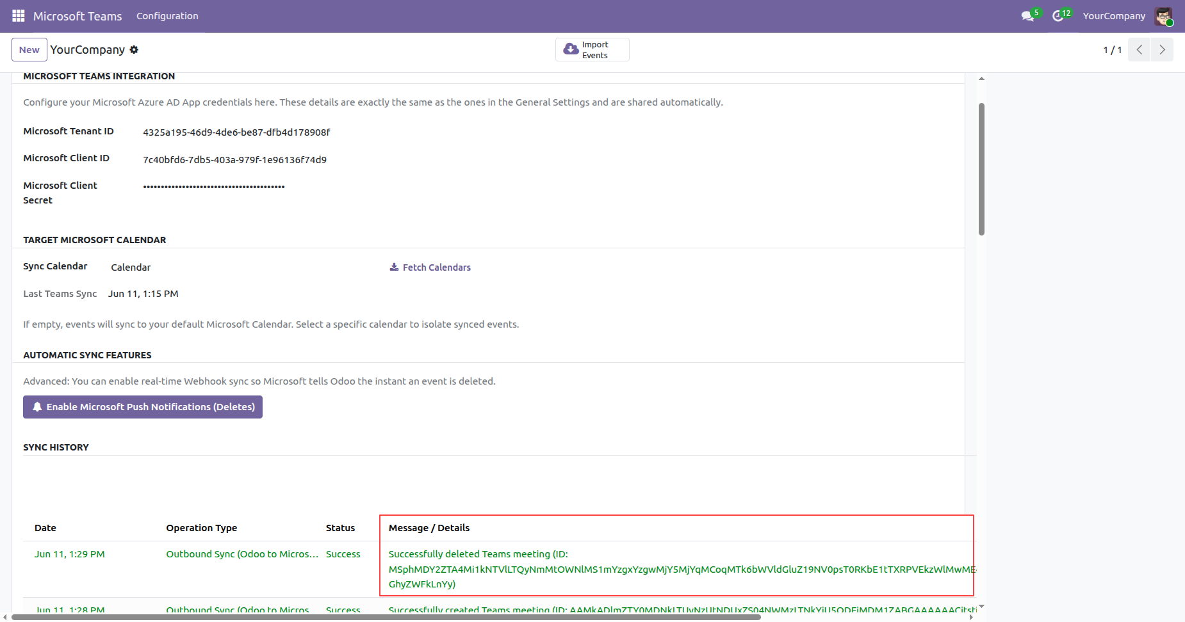Open the activities clock icon with badge 12
This screenshot has height=622, width=1185.
[1061, 16]
